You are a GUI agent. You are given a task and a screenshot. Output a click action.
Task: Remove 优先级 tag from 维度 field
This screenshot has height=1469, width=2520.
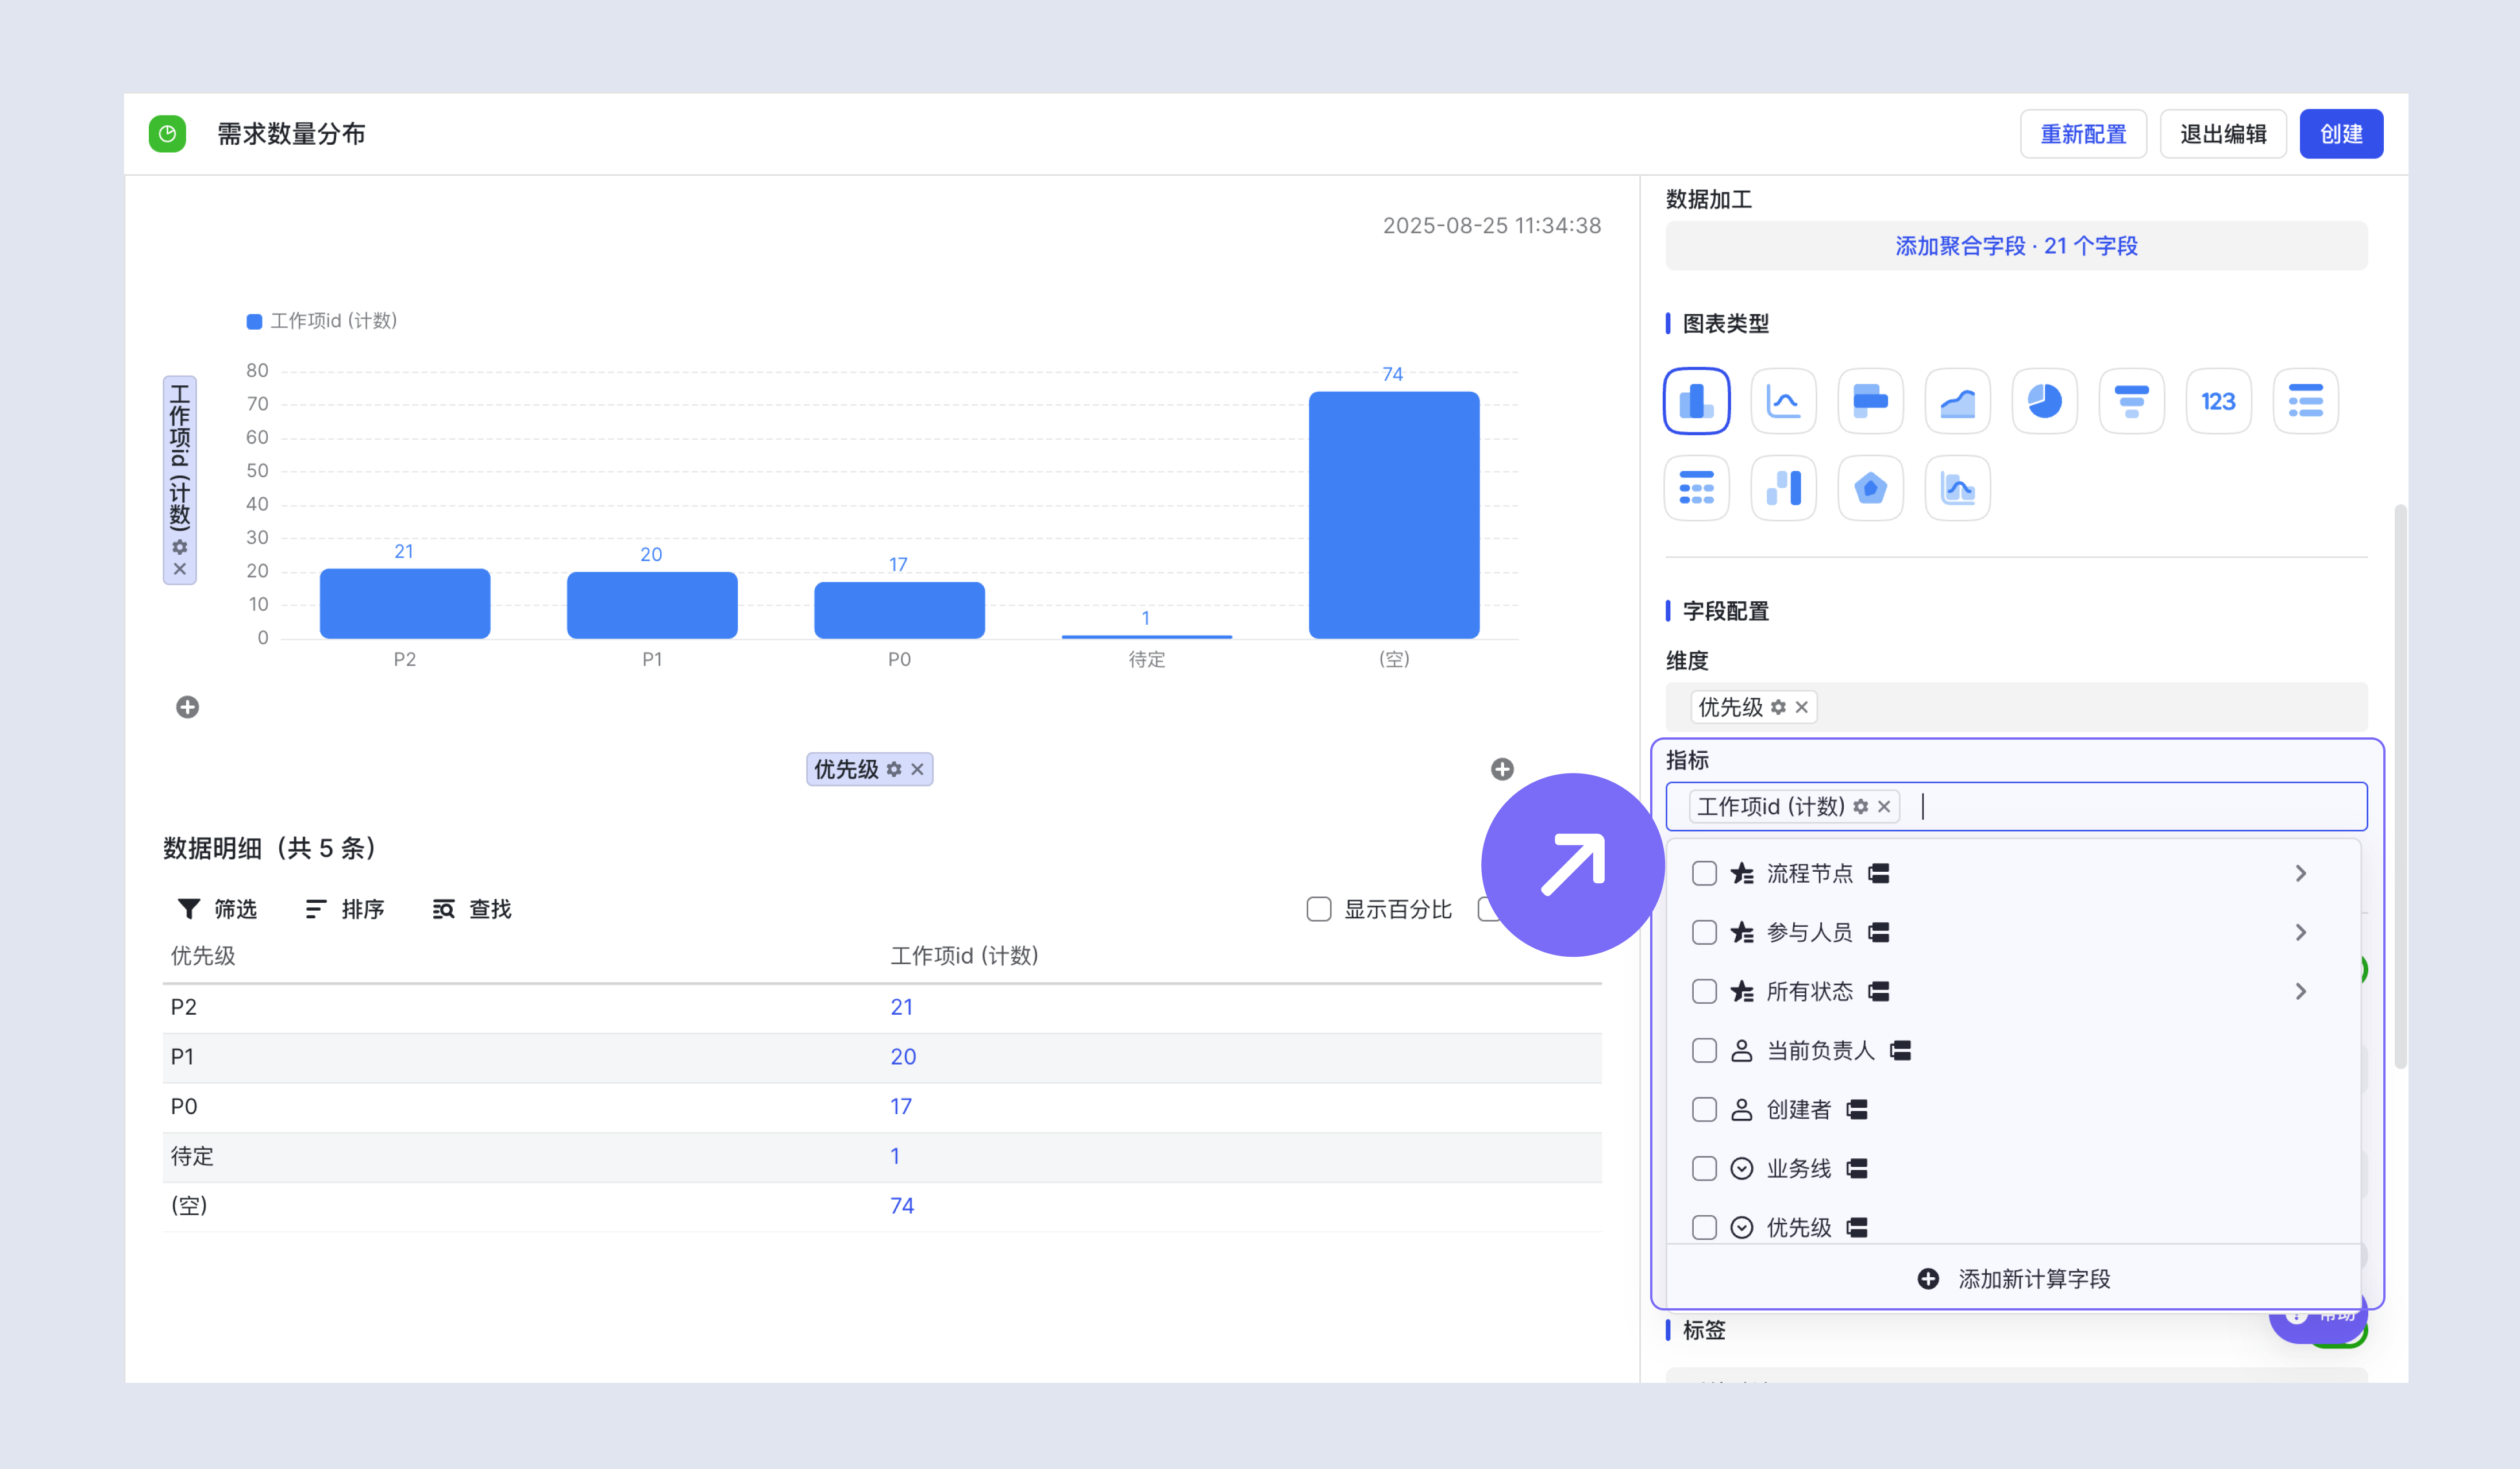pos(1801,708)
